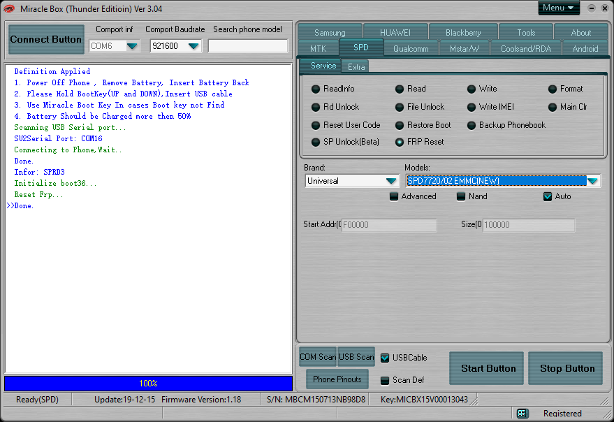Image resolution: width=614 pixels, height=422 pixels.
Task: Click the Stop Button
Action: pos(565,368)
